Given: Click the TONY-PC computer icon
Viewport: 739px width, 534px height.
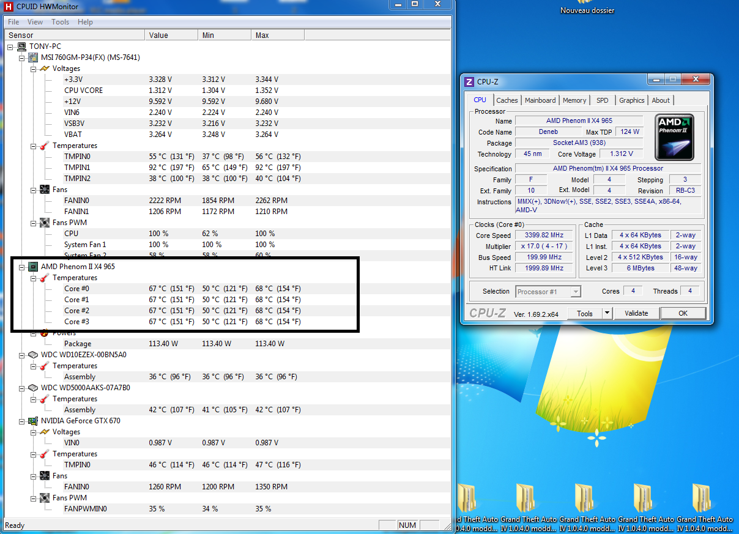Looking at the screenshot, I should click(x=22, y=46).
